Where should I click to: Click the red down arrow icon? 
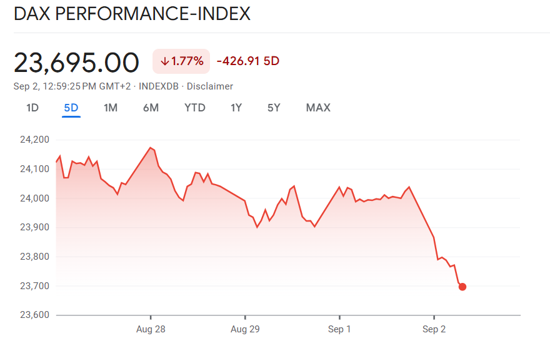click(165, 61)
